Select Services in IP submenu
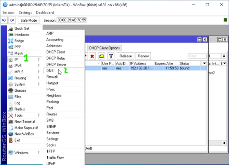The height and width of the screenshot is (165, 229). point(64,133)
